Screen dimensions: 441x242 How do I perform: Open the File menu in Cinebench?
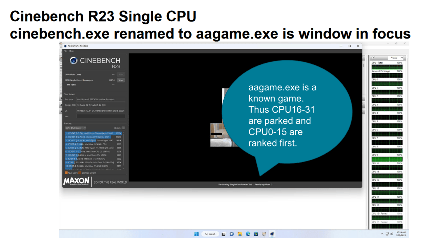65,51
